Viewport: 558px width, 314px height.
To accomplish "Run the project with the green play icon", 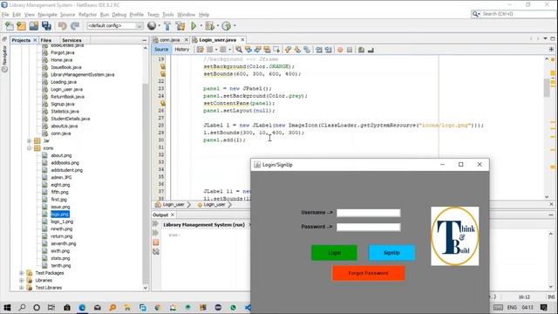I will pos(194,25).
